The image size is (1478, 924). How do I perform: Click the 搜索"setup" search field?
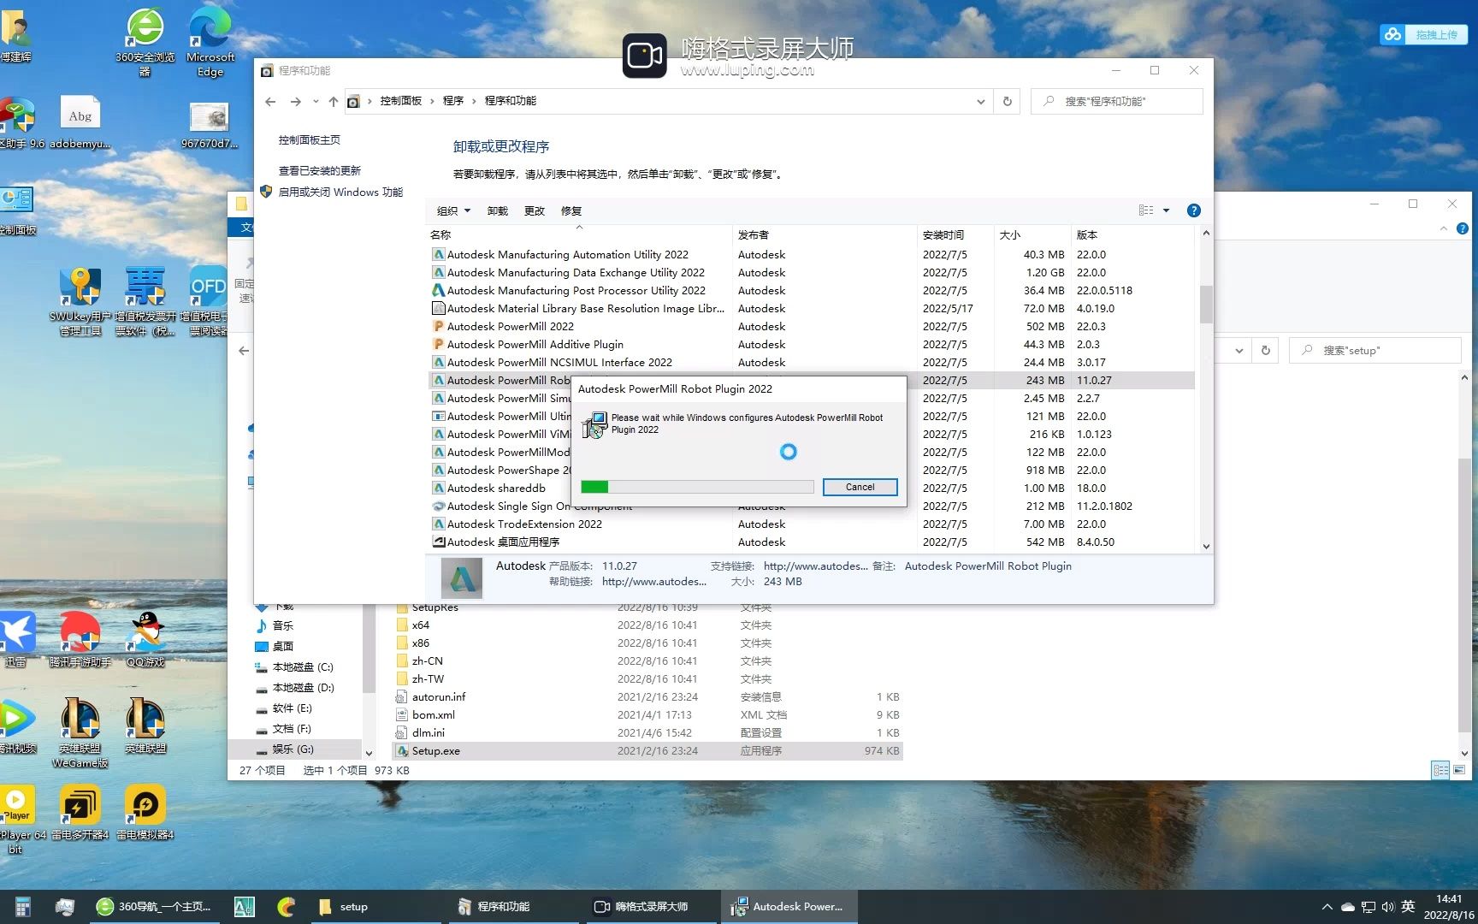coord(1375,350)
